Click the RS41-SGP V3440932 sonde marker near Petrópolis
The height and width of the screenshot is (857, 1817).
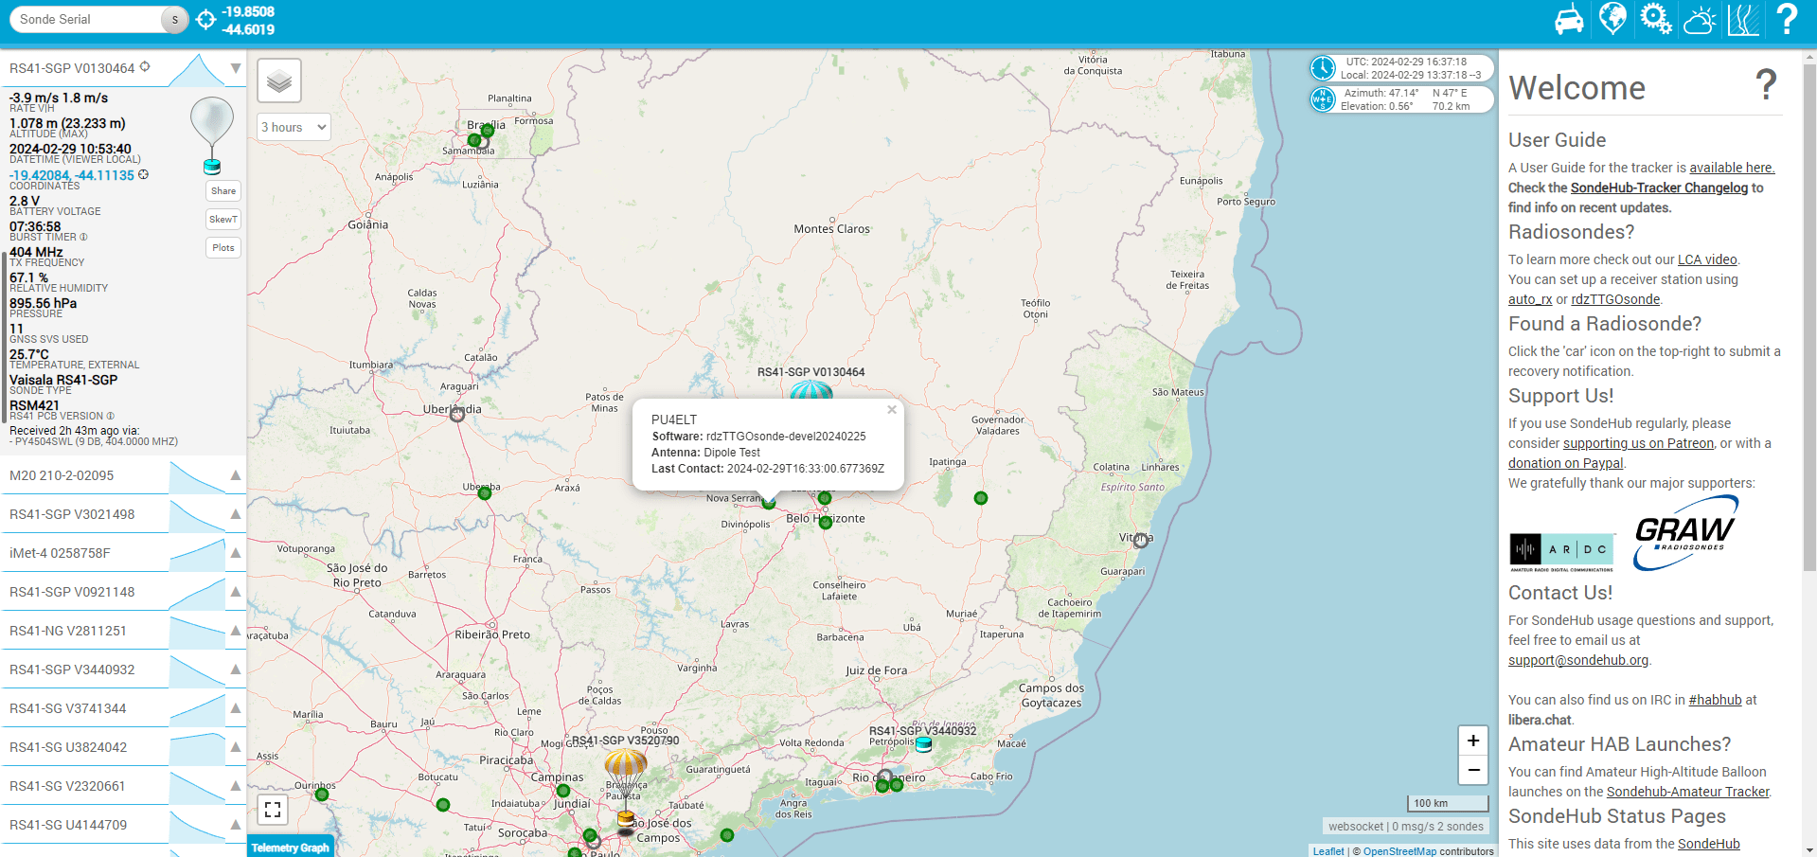[923, 744]
